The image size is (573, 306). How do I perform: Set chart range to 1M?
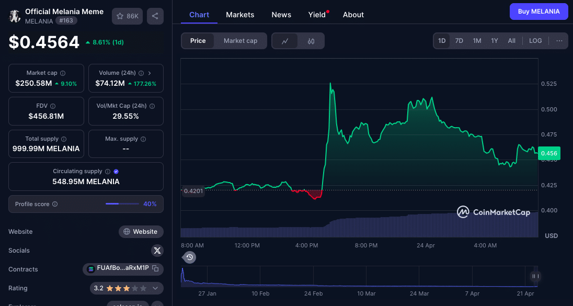pos(477,41)
